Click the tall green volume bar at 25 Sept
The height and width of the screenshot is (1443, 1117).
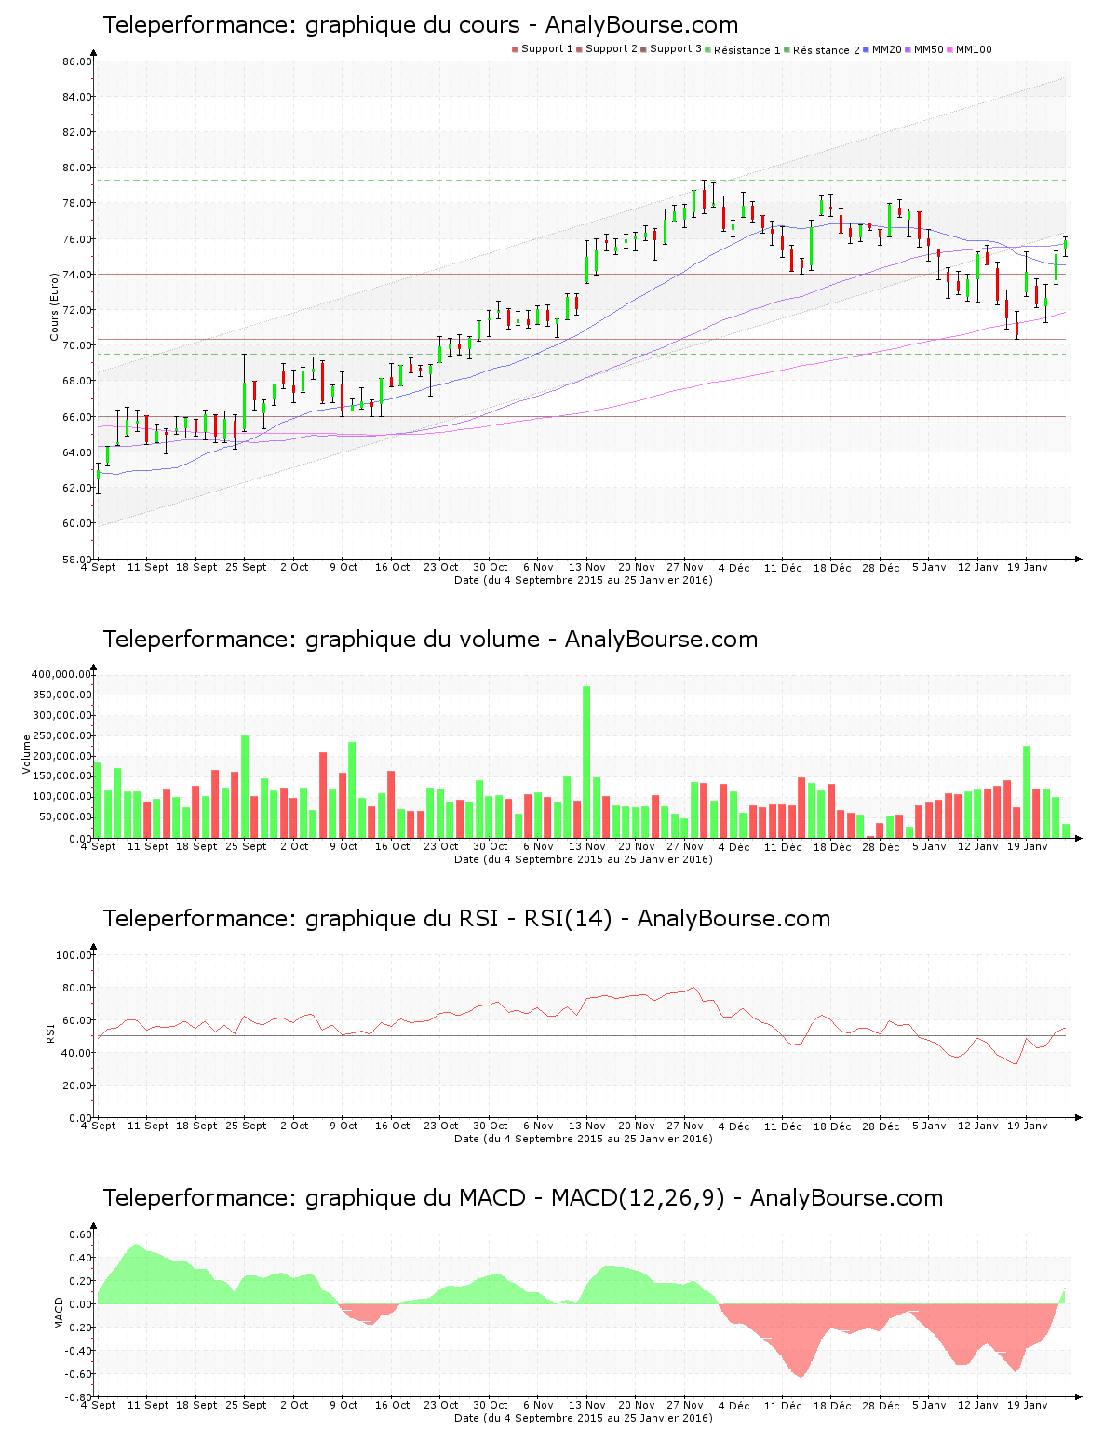[x=245, y=787]
